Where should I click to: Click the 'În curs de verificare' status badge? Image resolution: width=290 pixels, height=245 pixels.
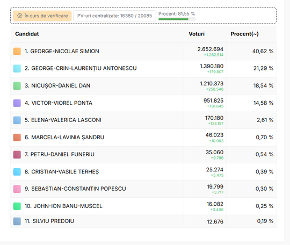coord(42,16)
